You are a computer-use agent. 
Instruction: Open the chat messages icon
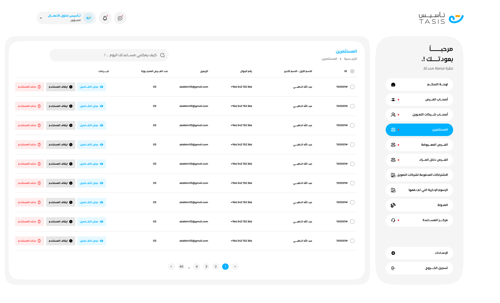[x=120, y=18]
